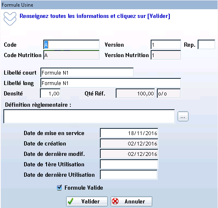Click the Code Nutrition read-only field
Screen dimensions: 218x208
(x=71, y=55)
